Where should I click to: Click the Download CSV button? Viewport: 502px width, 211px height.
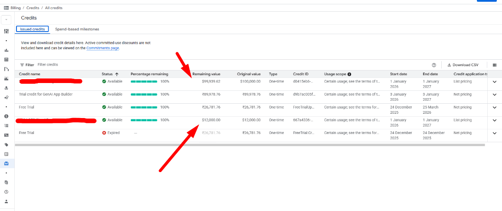coord(463,65)
